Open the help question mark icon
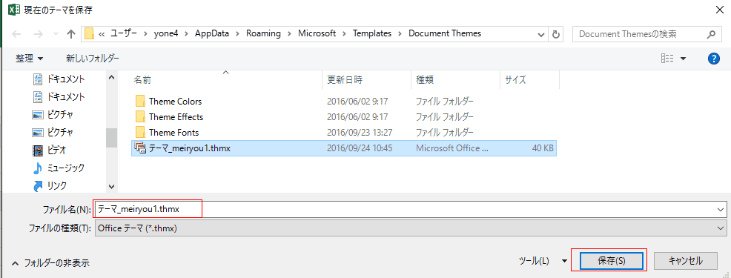The height and width of the screenshot is (278, 731). pyautogui.click(x=714, y=59)
